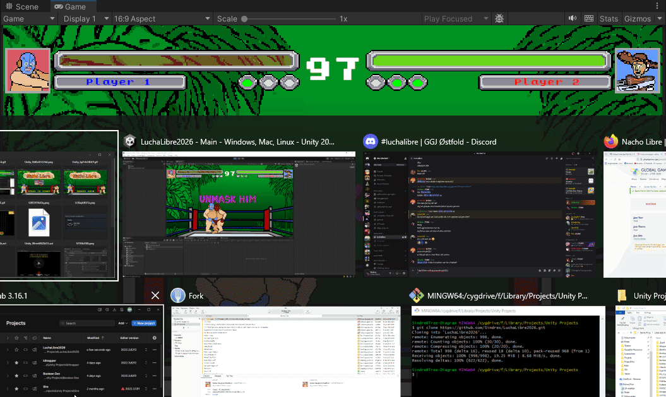Click the Sire editor version warning icon
The height and width of the screenshot is (397, 666).
pos(122,389)
